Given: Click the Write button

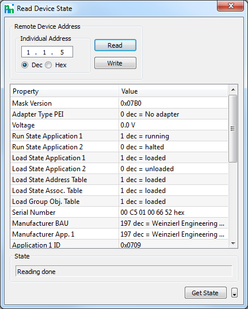Looking at the screenshot, I should point(115,63).
